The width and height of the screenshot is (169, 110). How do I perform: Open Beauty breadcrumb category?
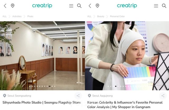click(101, 16)
